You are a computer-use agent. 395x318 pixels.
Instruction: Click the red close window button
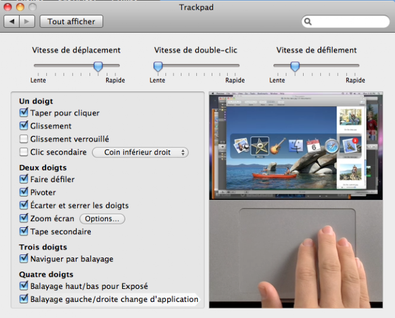tap(7, 7)
